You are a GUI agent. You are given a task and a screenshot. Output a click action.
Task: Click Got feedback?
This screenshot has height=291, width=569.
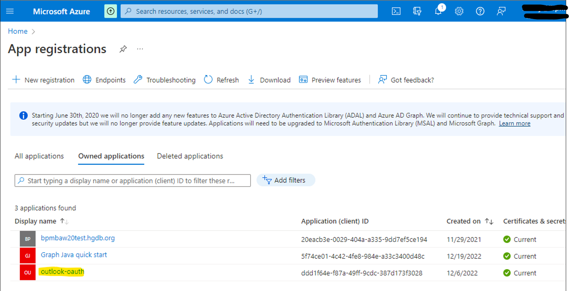pos(406,80)
